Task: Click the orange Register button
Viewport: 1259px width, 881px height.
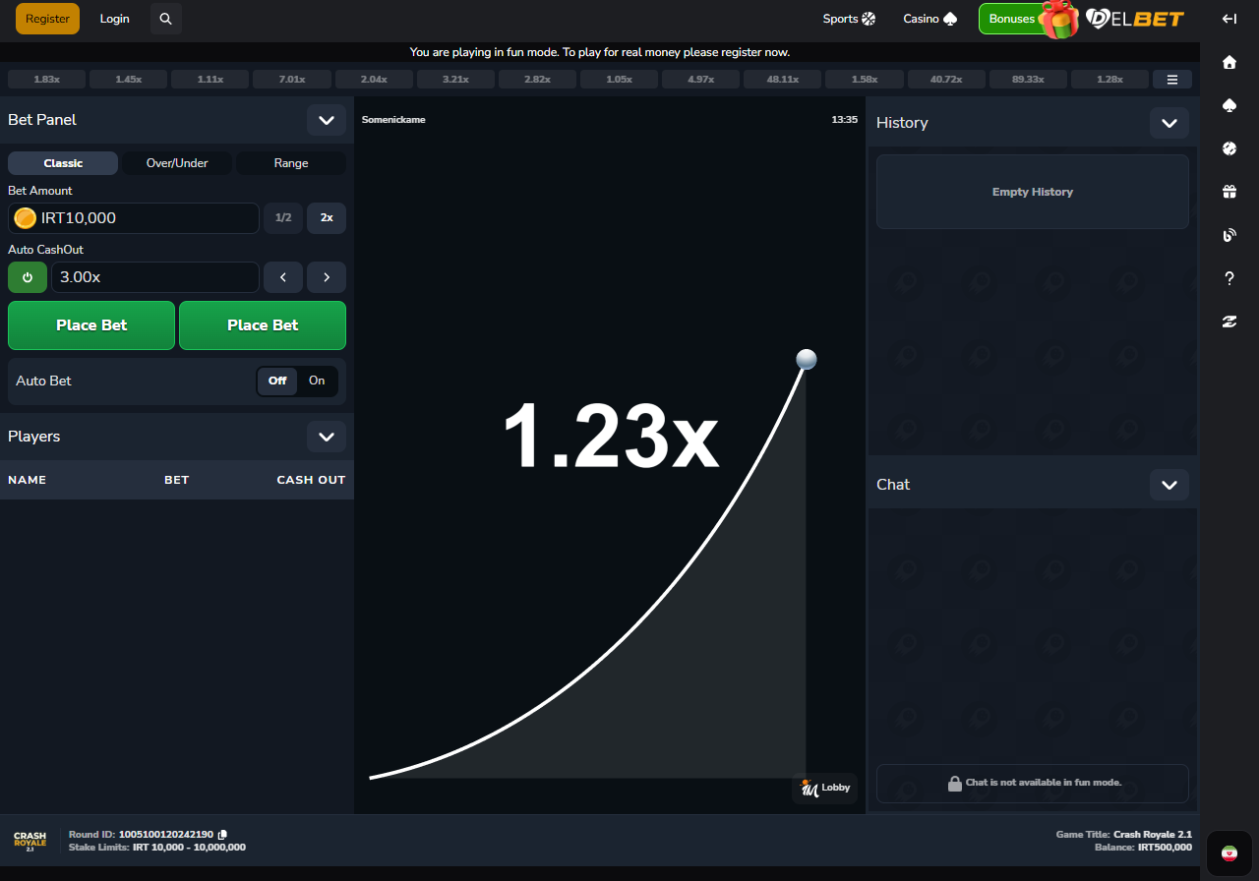Action: (47, 19)
